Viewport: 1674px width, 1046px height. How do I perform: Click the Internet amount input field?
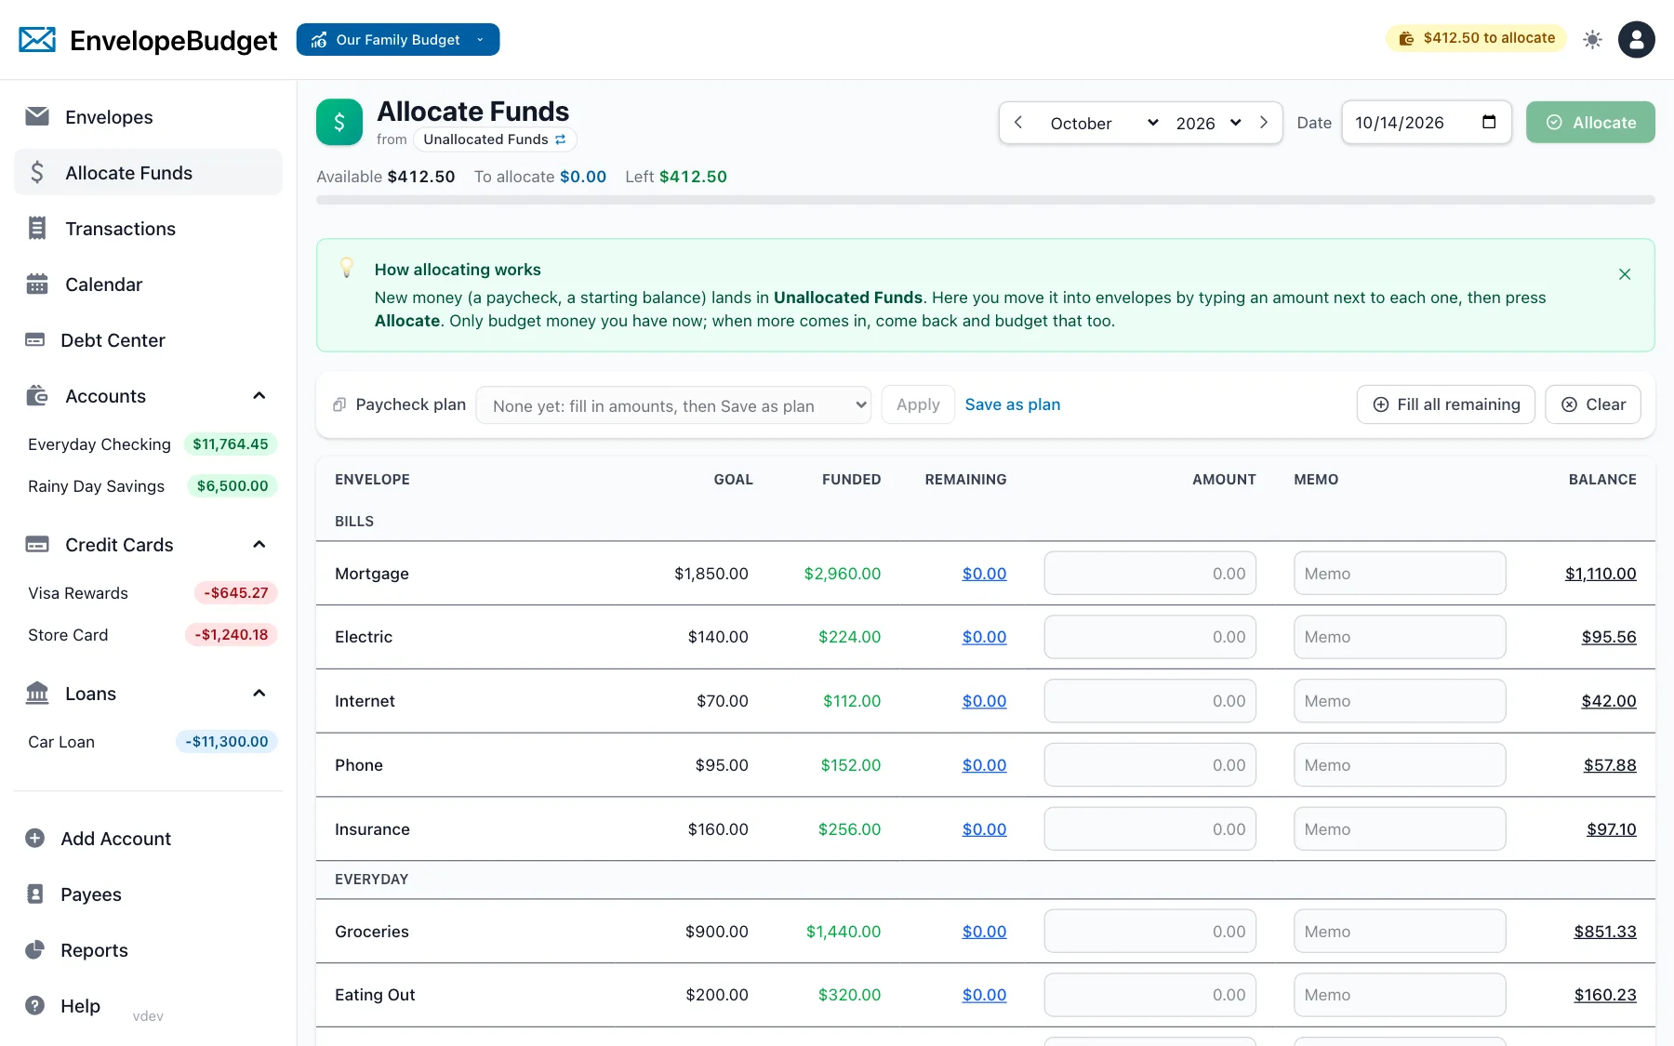click(x=1150, y=701)
